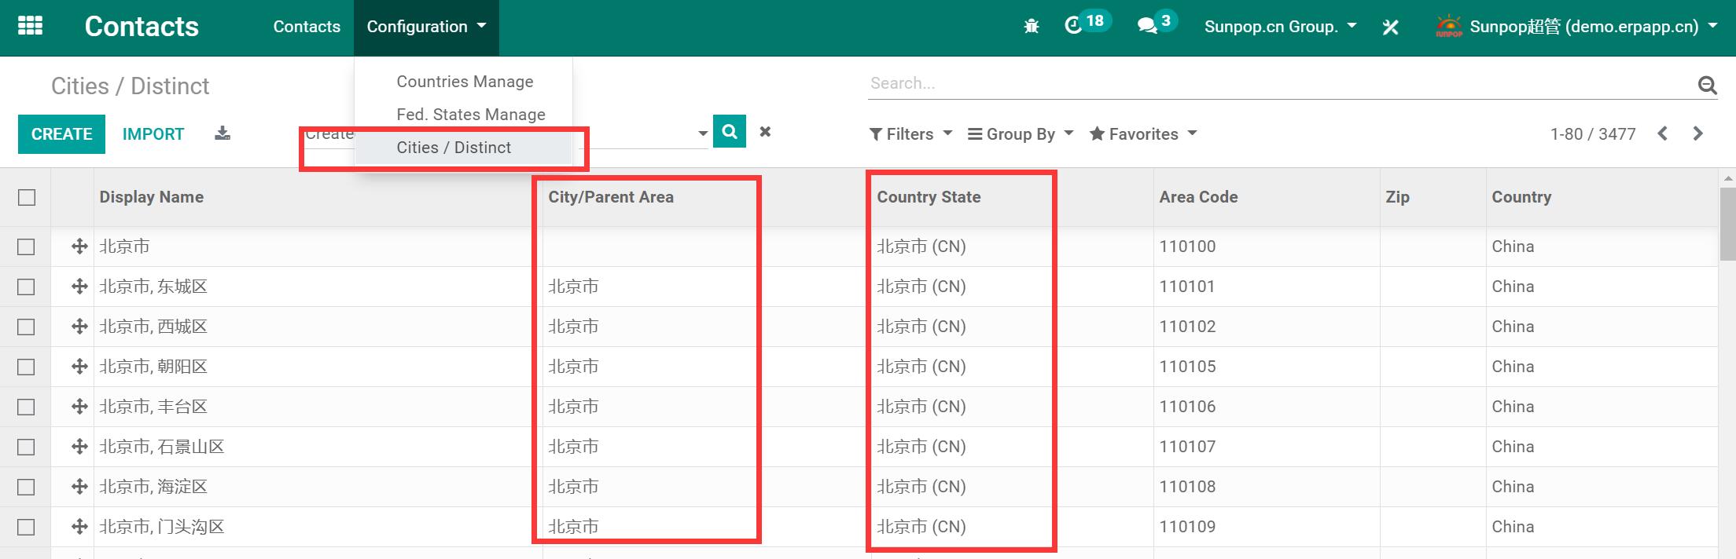This screenshot has width=1736, height=559.
Task: Go to next page of records
Action: tap(1697, 133)
